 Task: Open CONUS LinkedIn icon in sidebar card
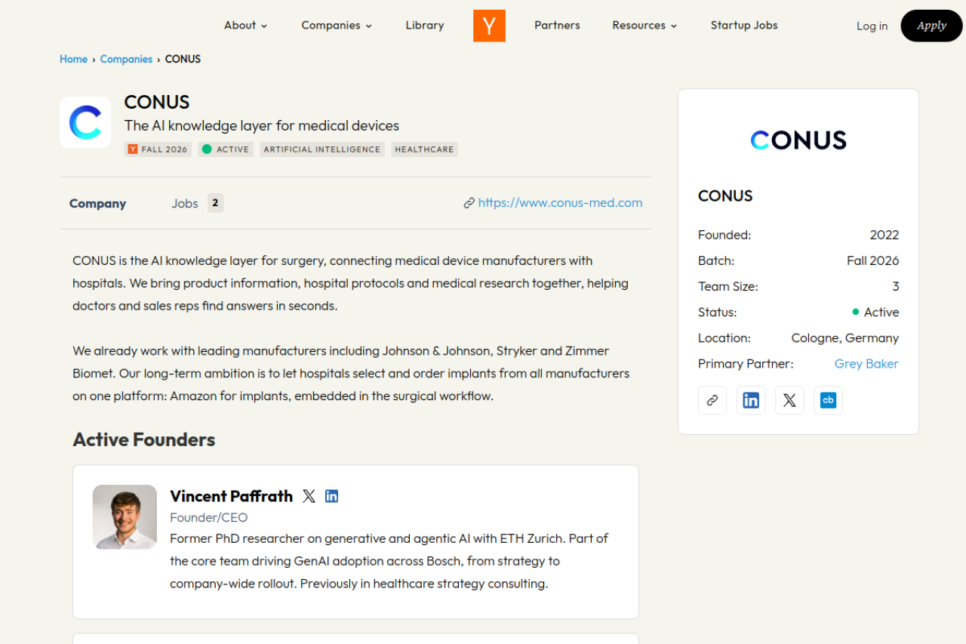coord(751,400)
